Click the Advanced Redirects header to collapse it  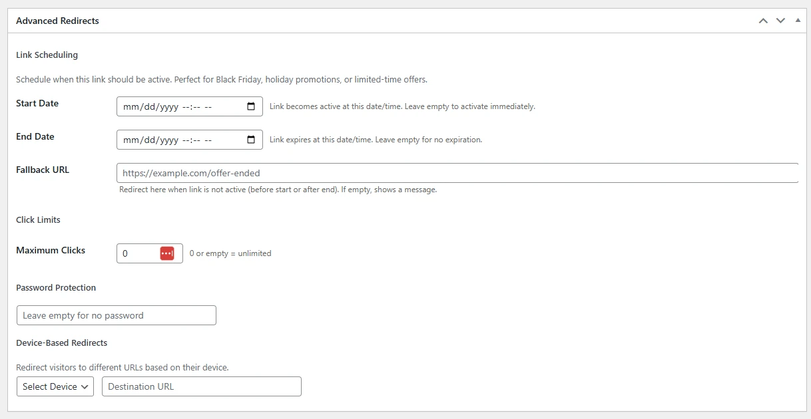coord(57,21)
